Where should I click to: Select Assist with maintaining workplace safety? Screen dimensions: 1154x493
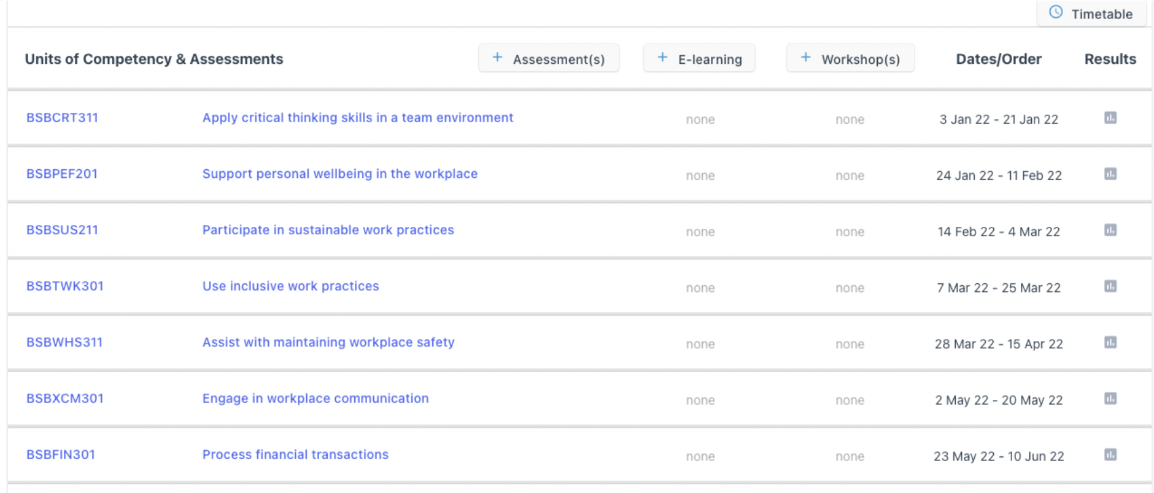point(328,342)
